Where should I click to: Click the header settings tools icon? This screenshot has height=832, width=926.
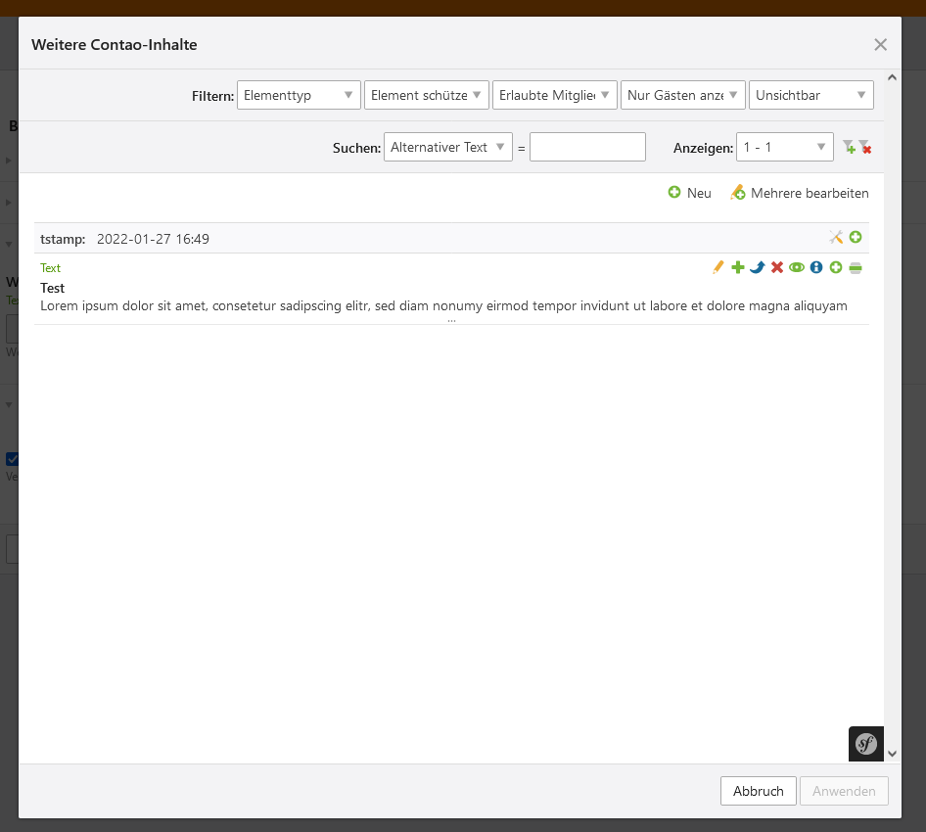coord(836,237)
